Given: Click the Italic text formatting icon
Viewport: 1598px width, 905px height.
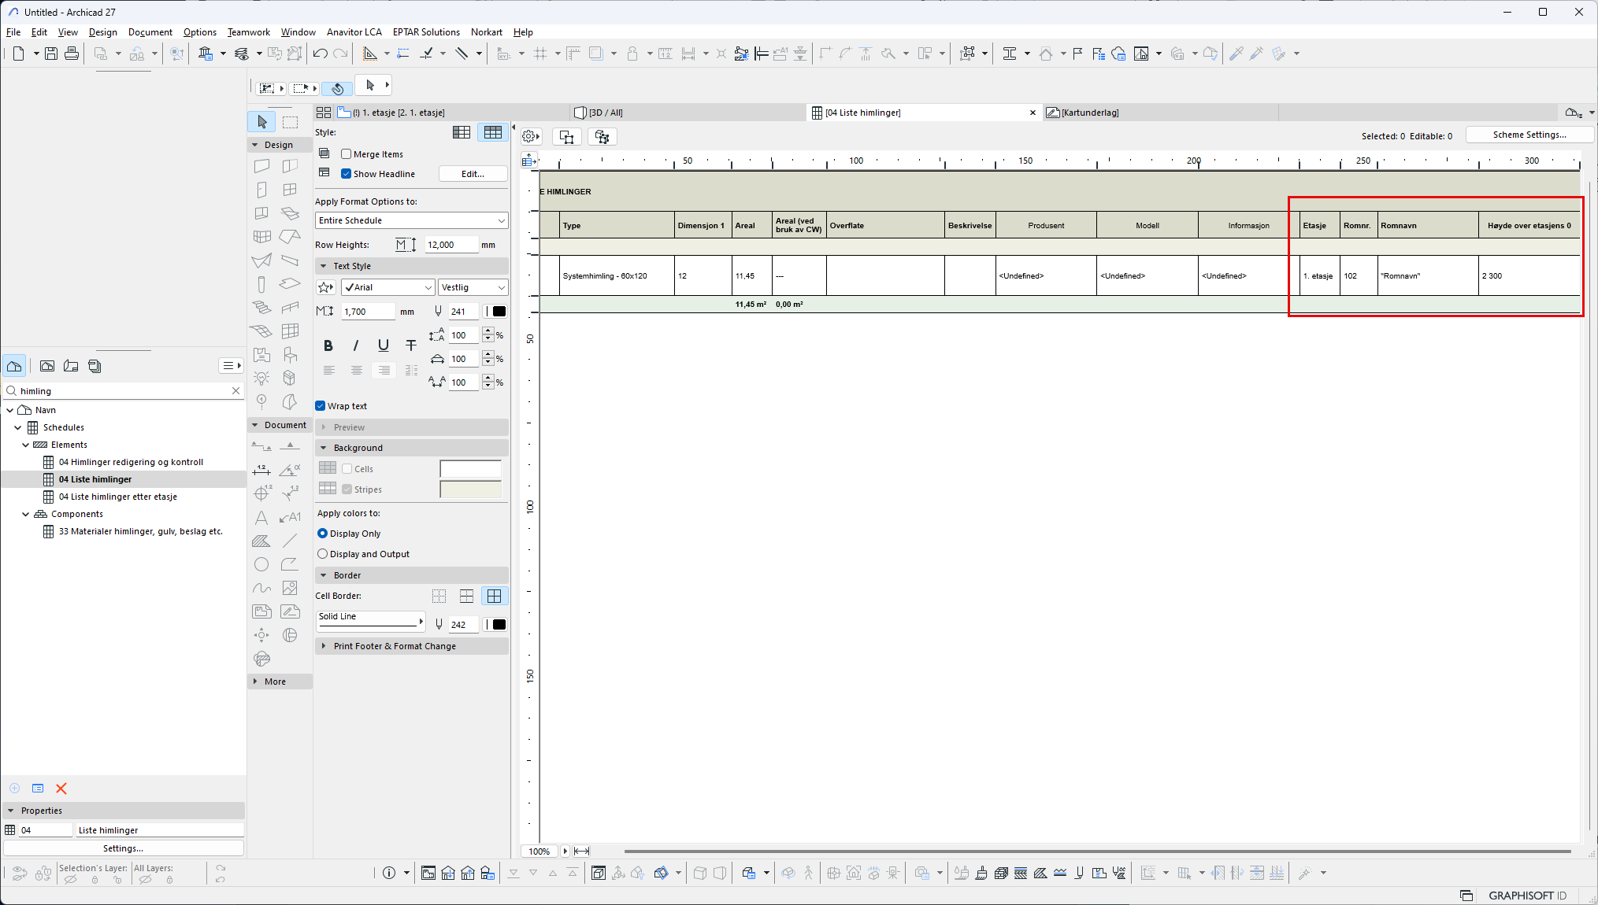Looking at the screenshot, I should point(356,345).
